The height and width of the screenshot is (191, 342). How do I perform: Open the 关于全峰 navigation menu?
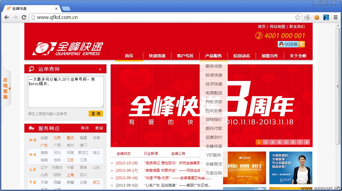tap(298, 56)
